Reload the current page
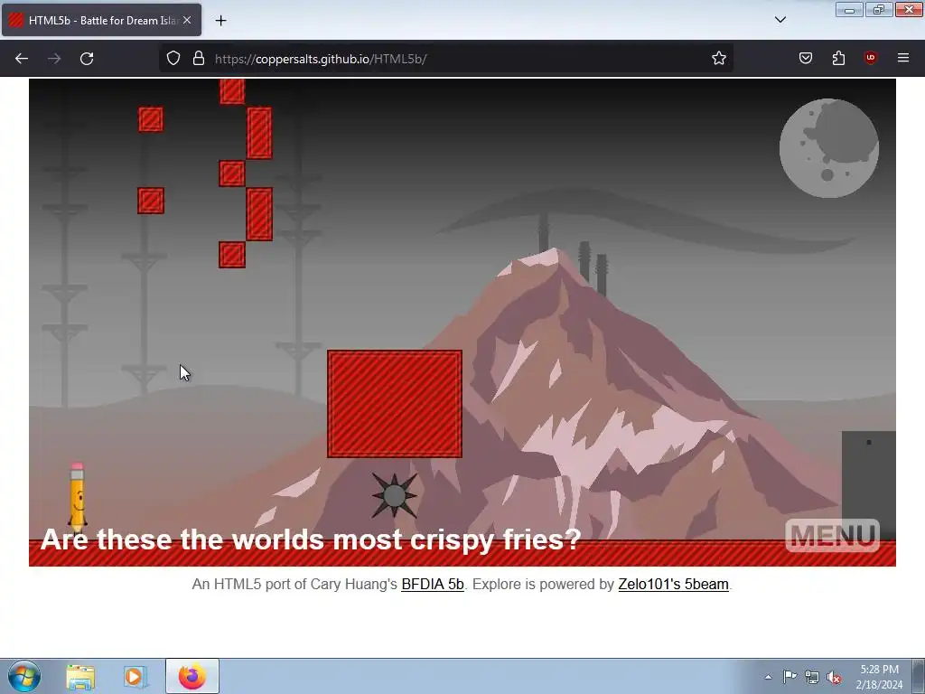The image size is (925, 694). click(87, 59)
